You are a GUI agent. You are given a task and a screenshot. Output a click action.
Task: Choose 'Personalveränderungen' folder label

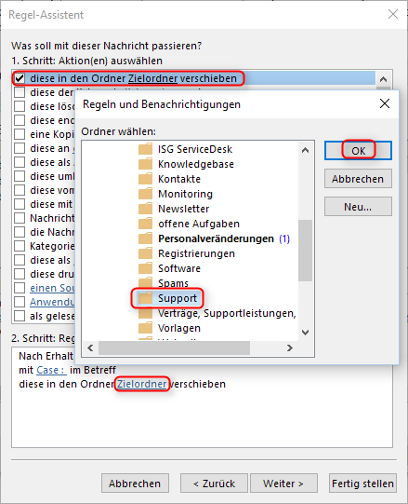tap(217, 238)
